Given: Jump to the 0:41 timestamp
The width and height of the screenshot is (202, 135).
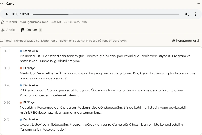Looking at the screenshot, I should coord(7,120).
